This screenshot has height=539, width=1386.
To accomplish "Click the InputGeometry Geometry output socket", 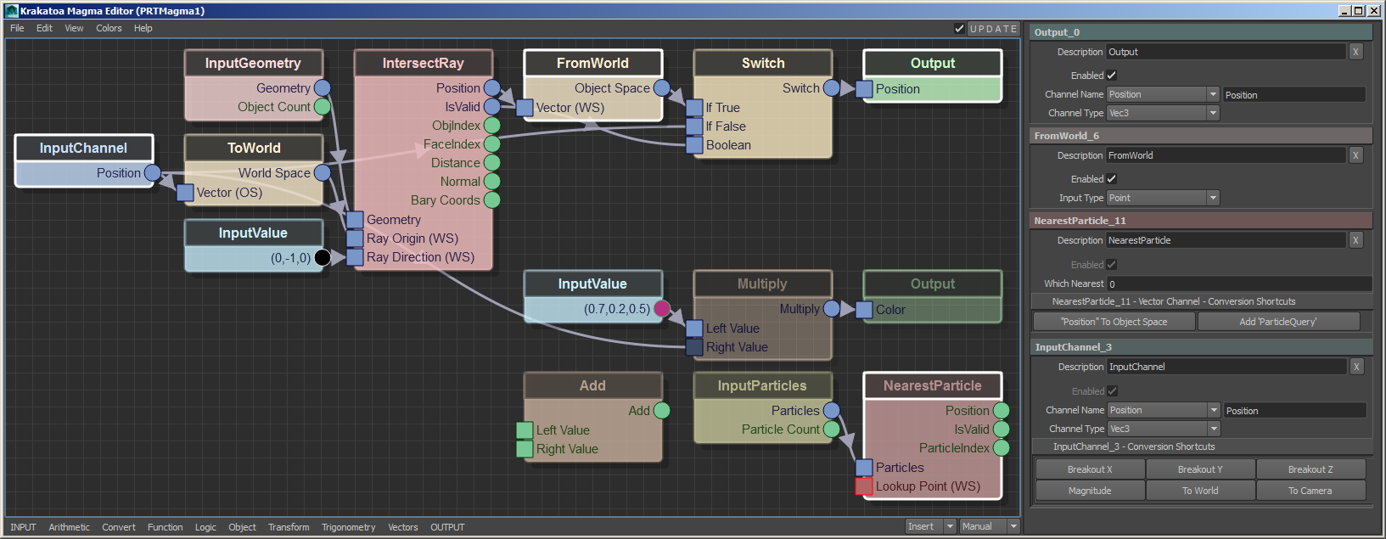I will pos(323,88).
